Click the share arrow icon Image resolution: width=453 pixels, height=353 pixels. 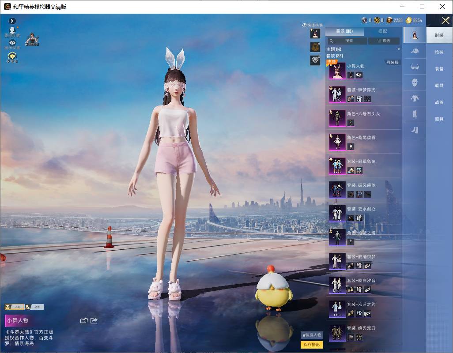click(94, 320)
